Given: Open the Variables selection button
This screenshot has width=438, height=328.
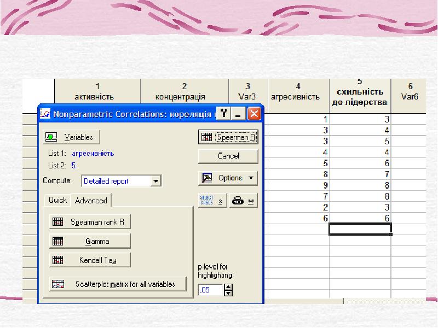Looking at the screenshot, I should [71, 137].
